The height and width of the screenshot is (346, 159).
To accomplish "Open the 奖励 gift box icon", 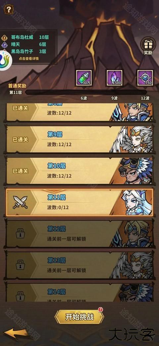I will 148,46.
